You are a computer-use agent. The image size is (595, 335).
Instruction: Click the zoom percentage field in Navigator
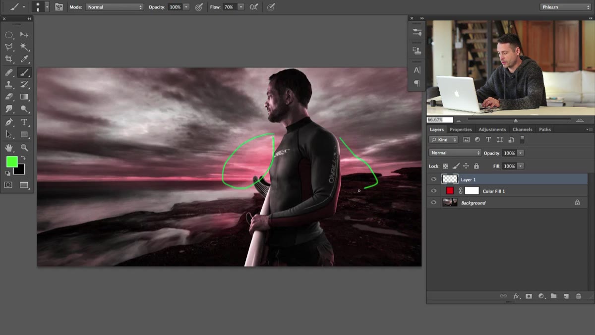(x=440, y=120)
